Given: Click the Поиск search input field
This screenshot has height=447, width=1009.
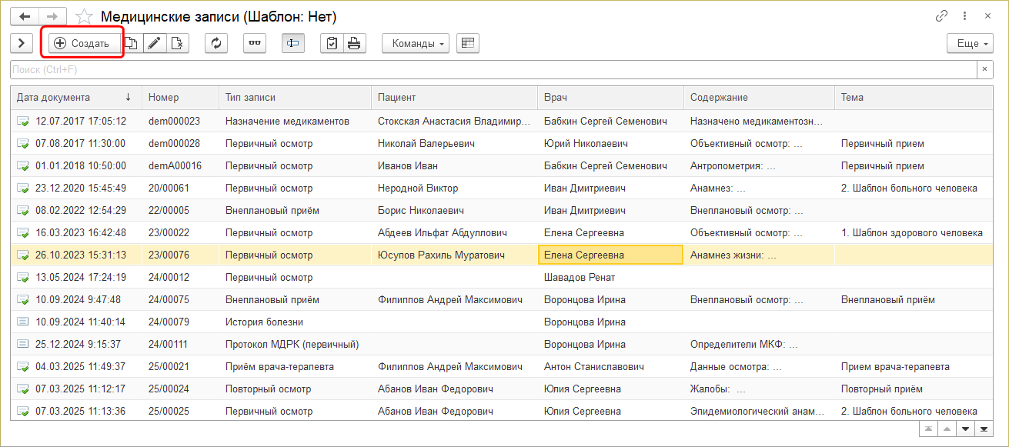Looking at the screenshot, I should 493,70.
